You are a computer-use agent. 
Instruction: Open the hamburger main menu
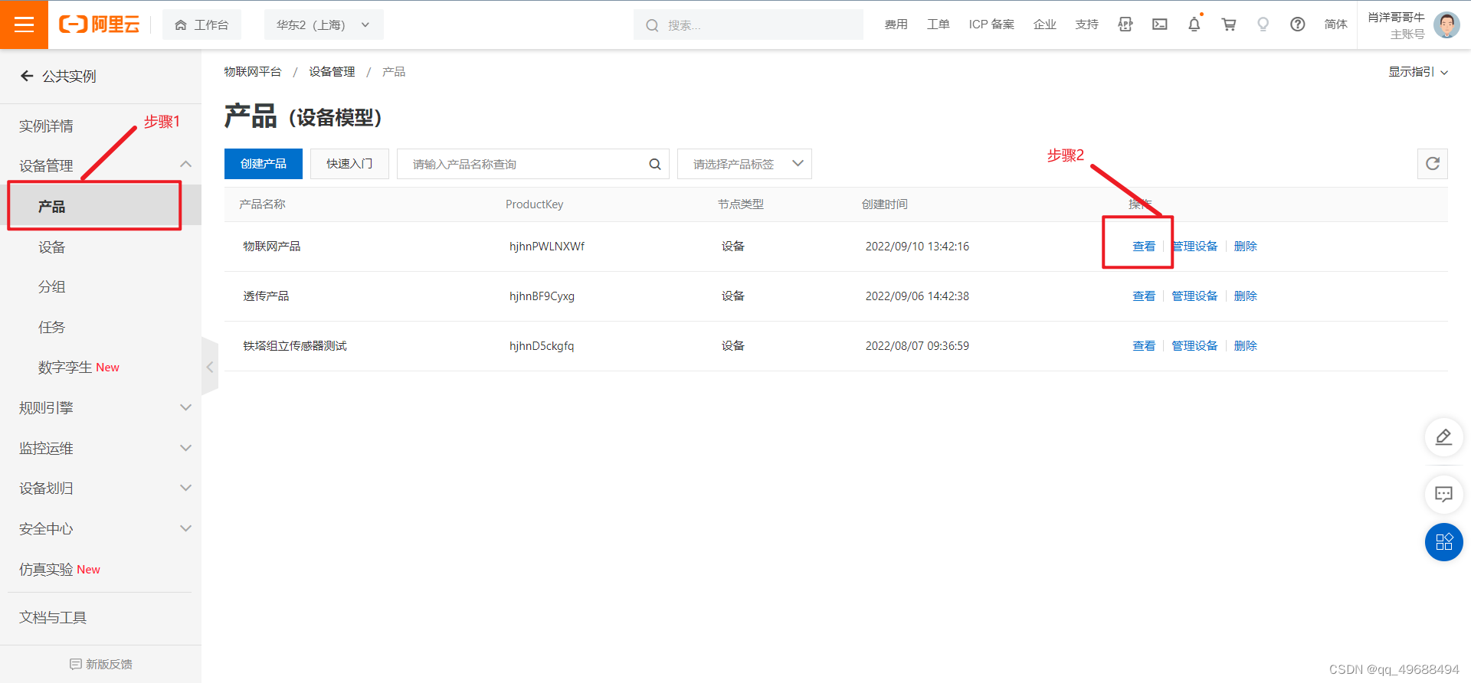[x=24, y=25]
